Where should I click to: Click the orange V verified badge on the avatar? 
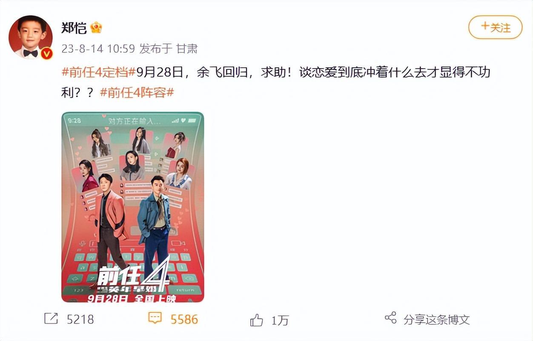(x=46, y=53)
